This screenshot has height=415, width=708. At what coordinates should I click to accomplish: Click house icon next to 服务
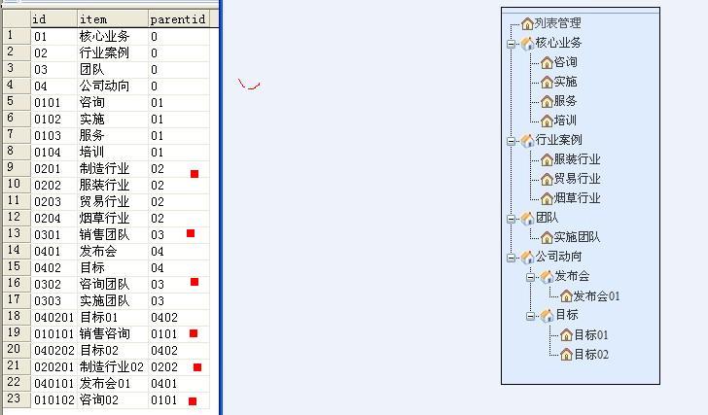[547, 101]
